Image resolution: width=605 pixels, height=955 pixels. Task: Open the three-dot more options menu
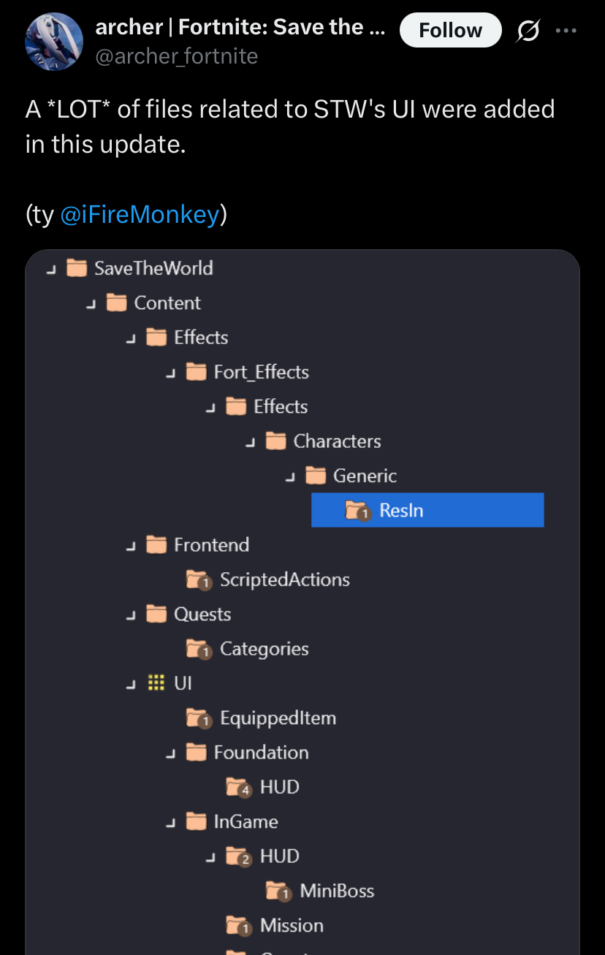pos(566,31)
